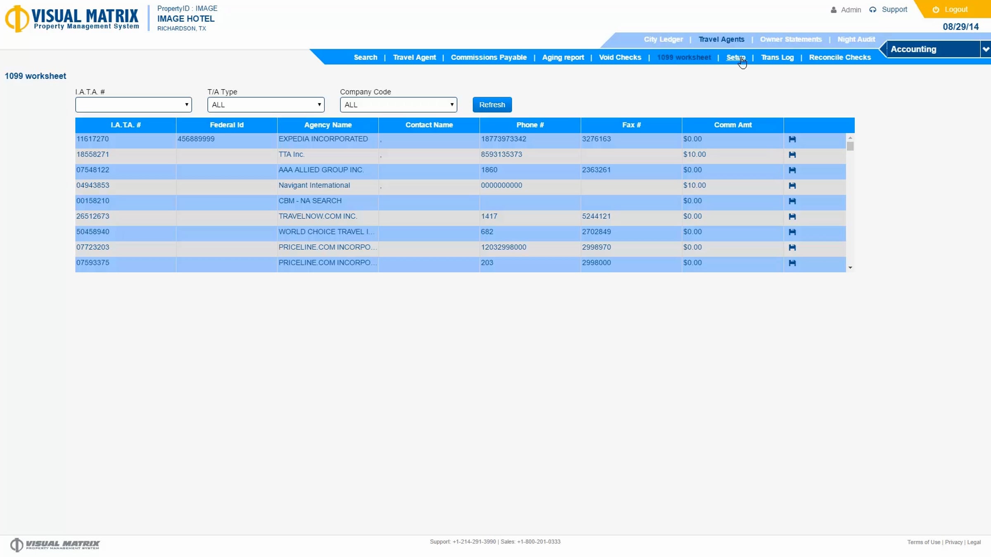Open the Aging report submenu

563,57
